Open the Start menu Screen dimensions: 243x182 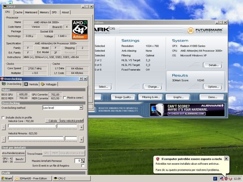click(x=6, y=178)
